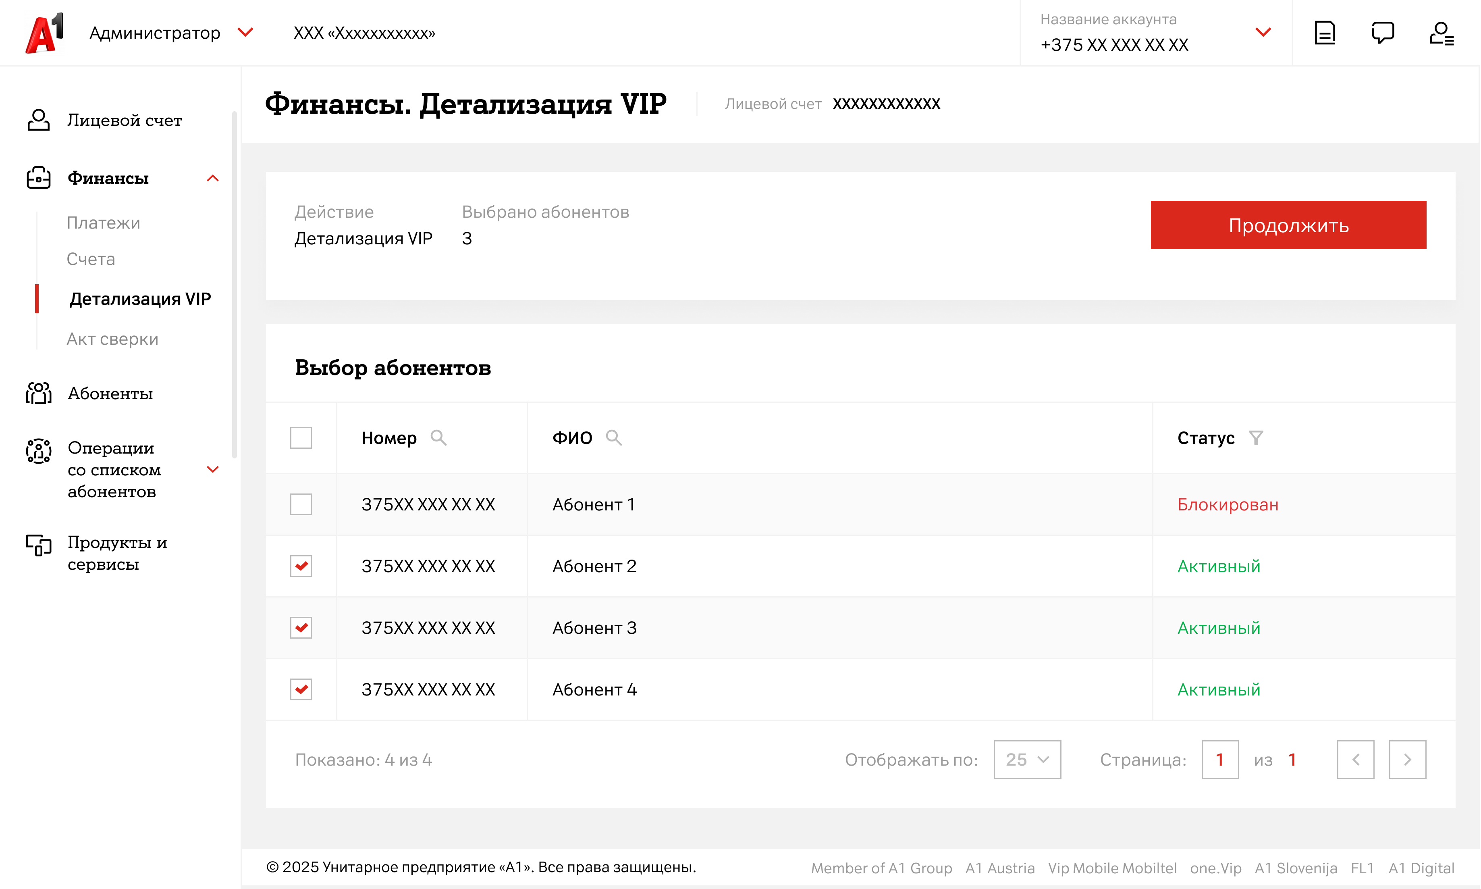Open the document icon in header
The width and height of the screenshot is (1481, 889).
click(x=1324, y=33)
